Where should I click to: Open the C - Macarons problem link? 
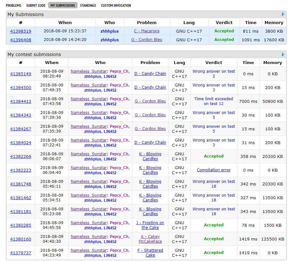147,31
